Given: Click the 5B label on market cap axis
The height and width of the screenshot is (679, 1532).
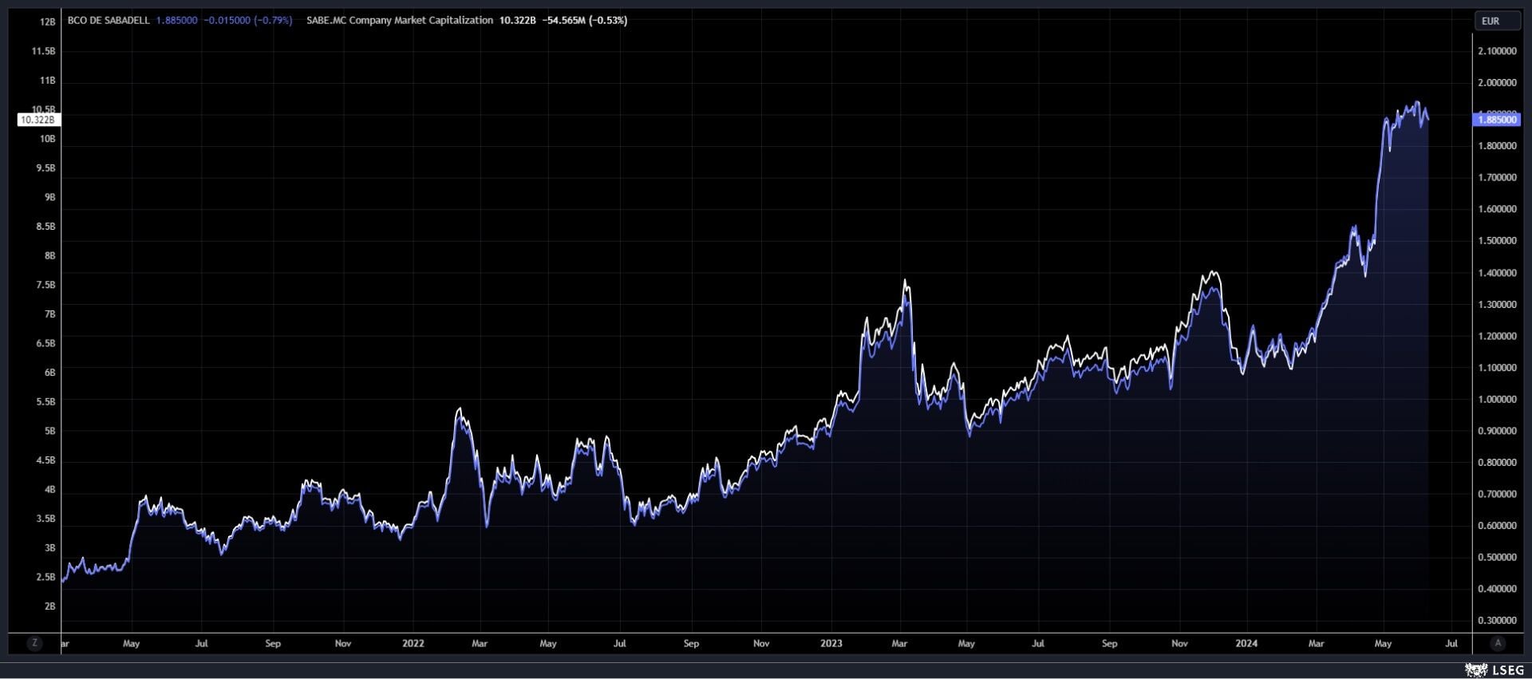Looking at the screenshot, I should [x=50, y=431].
